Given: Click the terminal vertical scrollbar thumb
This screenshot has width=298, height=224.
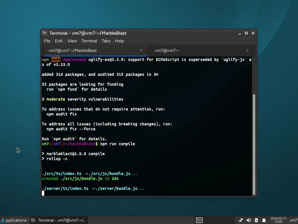Looking at the screenshot, I should (254, 144).
